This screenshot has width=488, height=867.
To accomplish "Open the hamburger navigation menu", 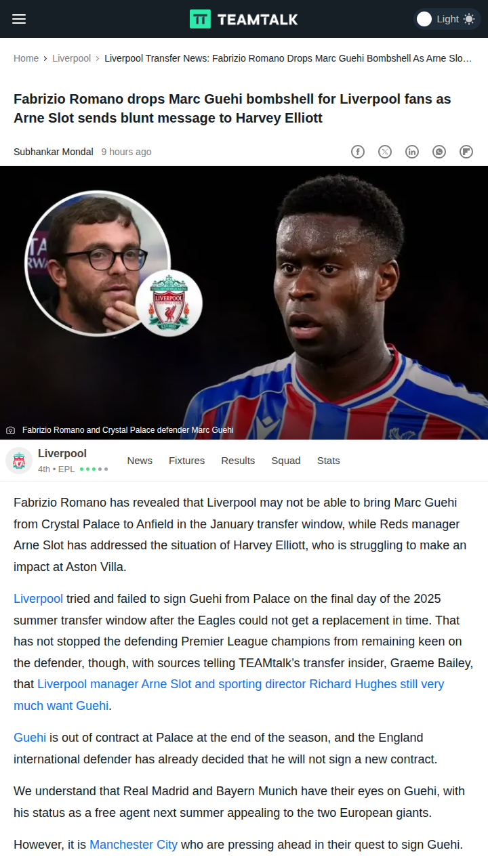I will coord(19,19).
